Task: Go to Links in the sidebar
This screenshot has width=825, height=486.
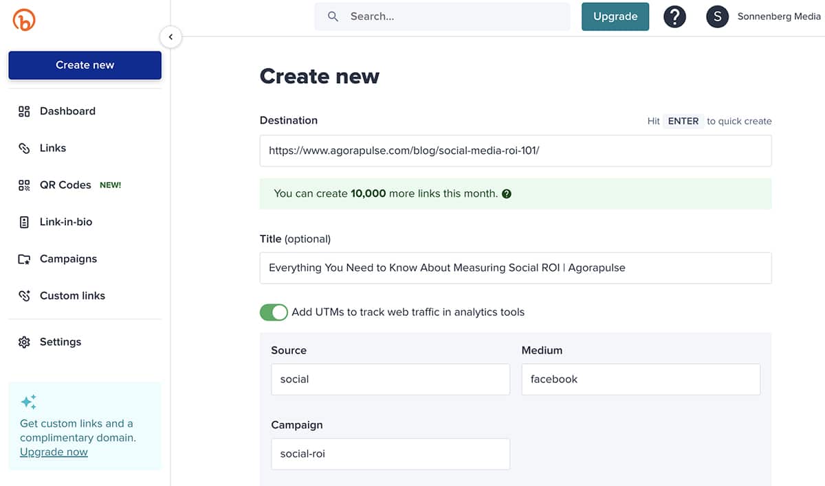Action: [53, 148]
